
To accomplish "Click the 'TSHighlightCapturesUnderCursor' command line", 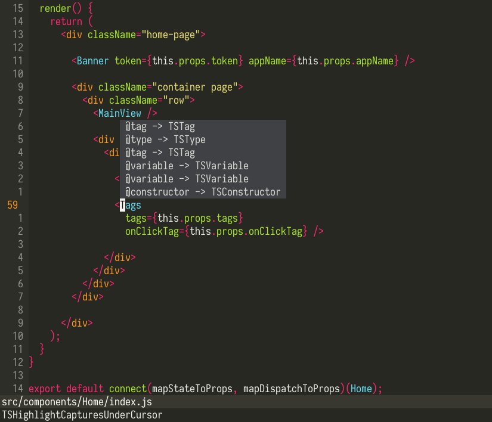I will (82, 415).
